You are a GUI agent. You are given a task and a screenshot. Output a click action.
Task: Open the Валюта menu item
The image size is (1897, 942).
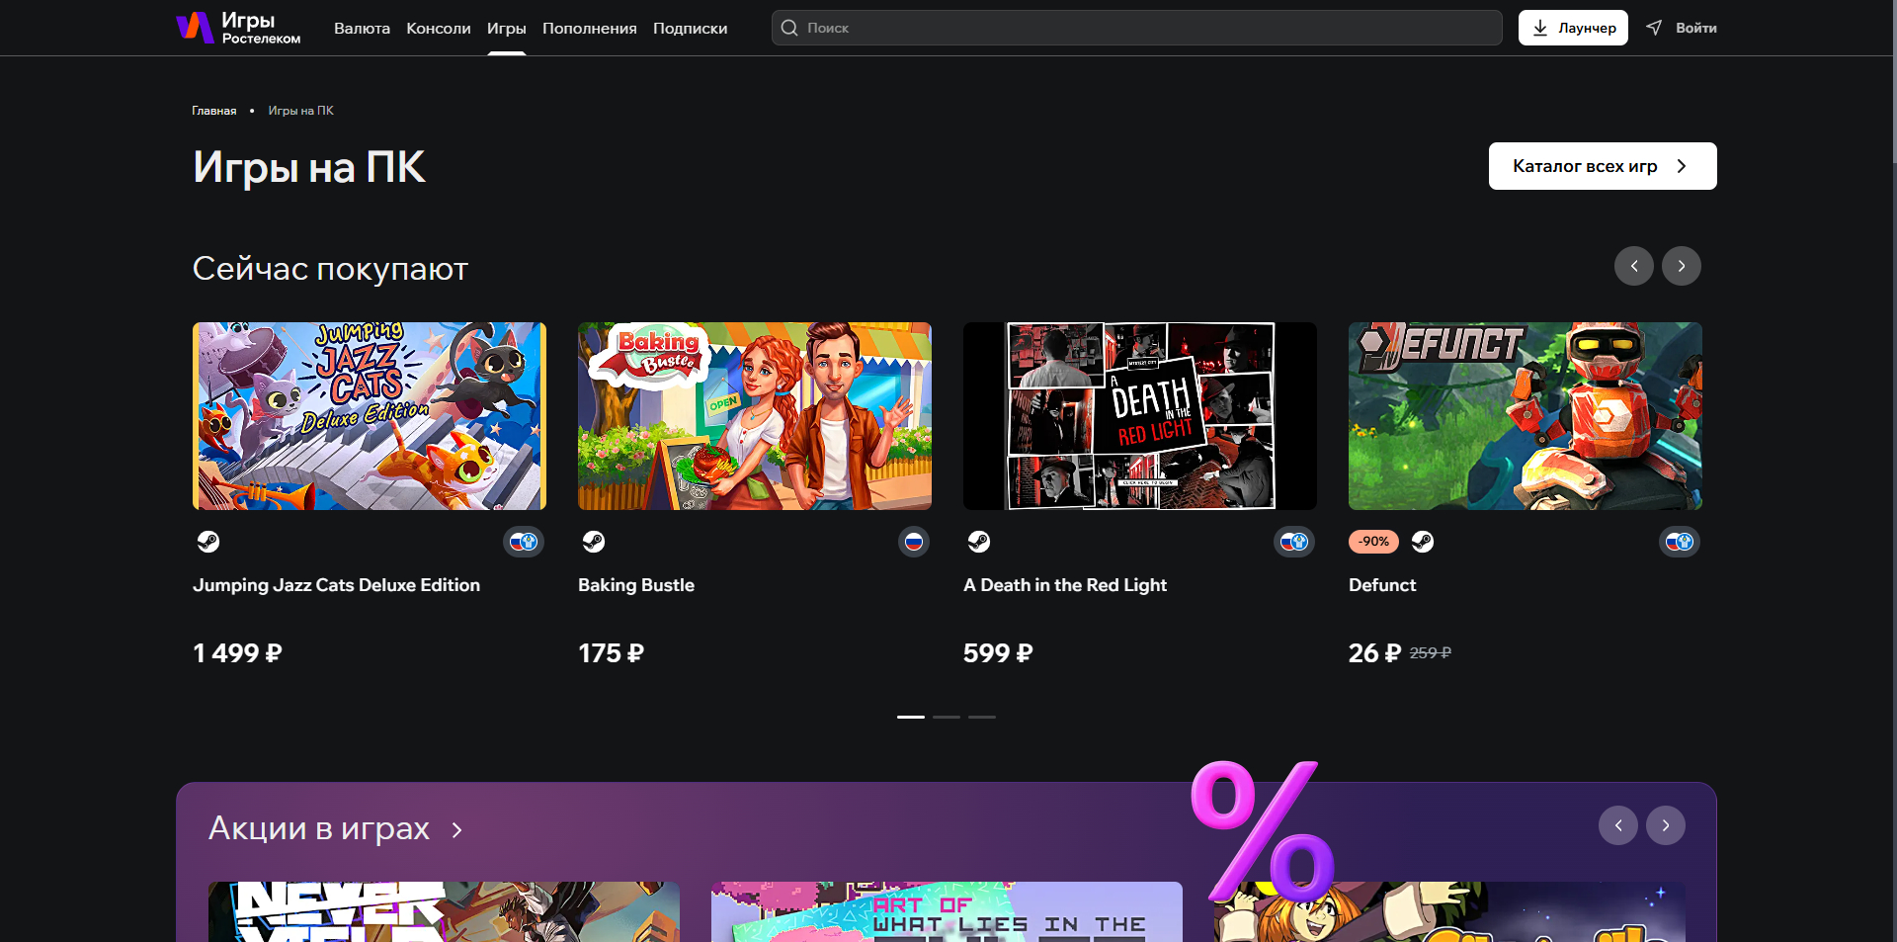click(x=362, y=29)
